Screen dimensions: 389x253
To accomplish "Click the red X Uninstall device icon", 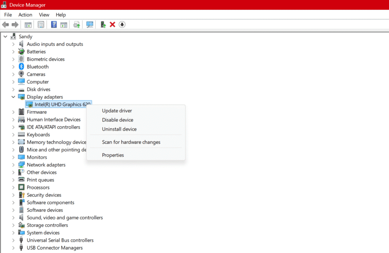I will click(x=112, y=24).
